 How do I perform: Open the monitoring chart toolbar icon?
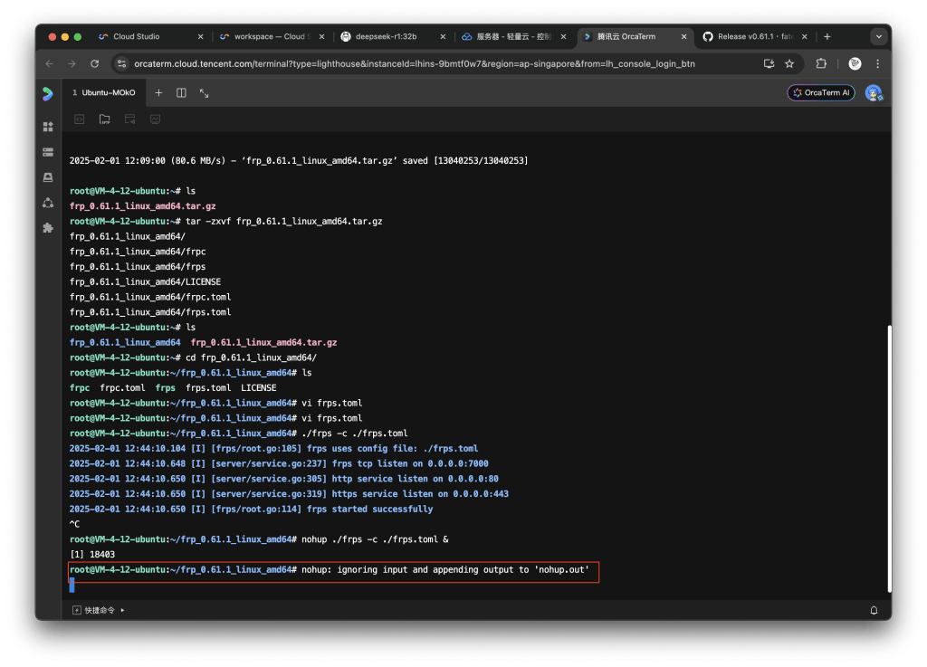155,119
